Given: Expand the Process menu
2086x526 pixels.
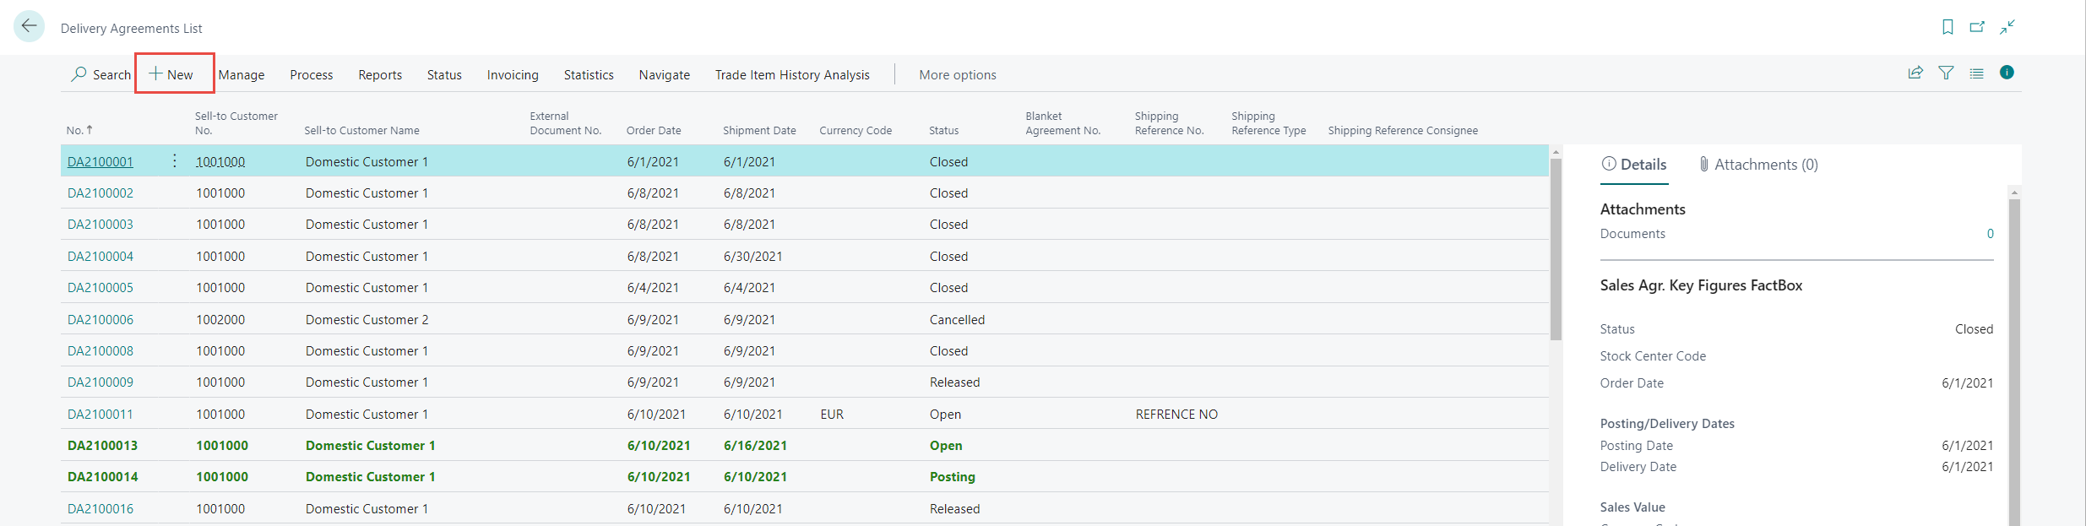Looking at the screenshot, I should click(x=311, y=75).
